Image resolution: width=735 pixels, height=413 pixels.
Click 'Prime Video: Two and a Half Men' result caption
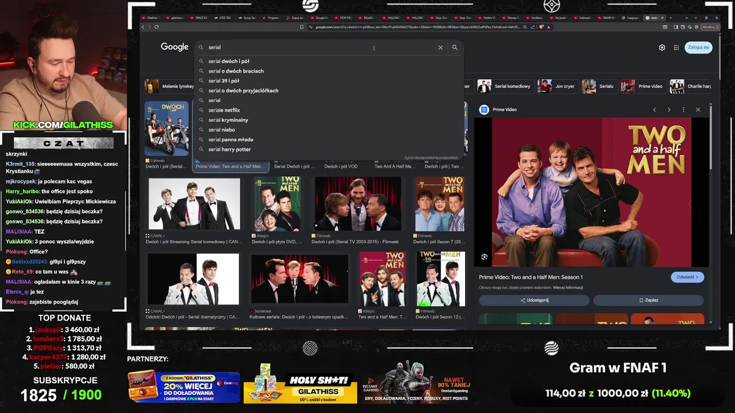coord(230,166)
